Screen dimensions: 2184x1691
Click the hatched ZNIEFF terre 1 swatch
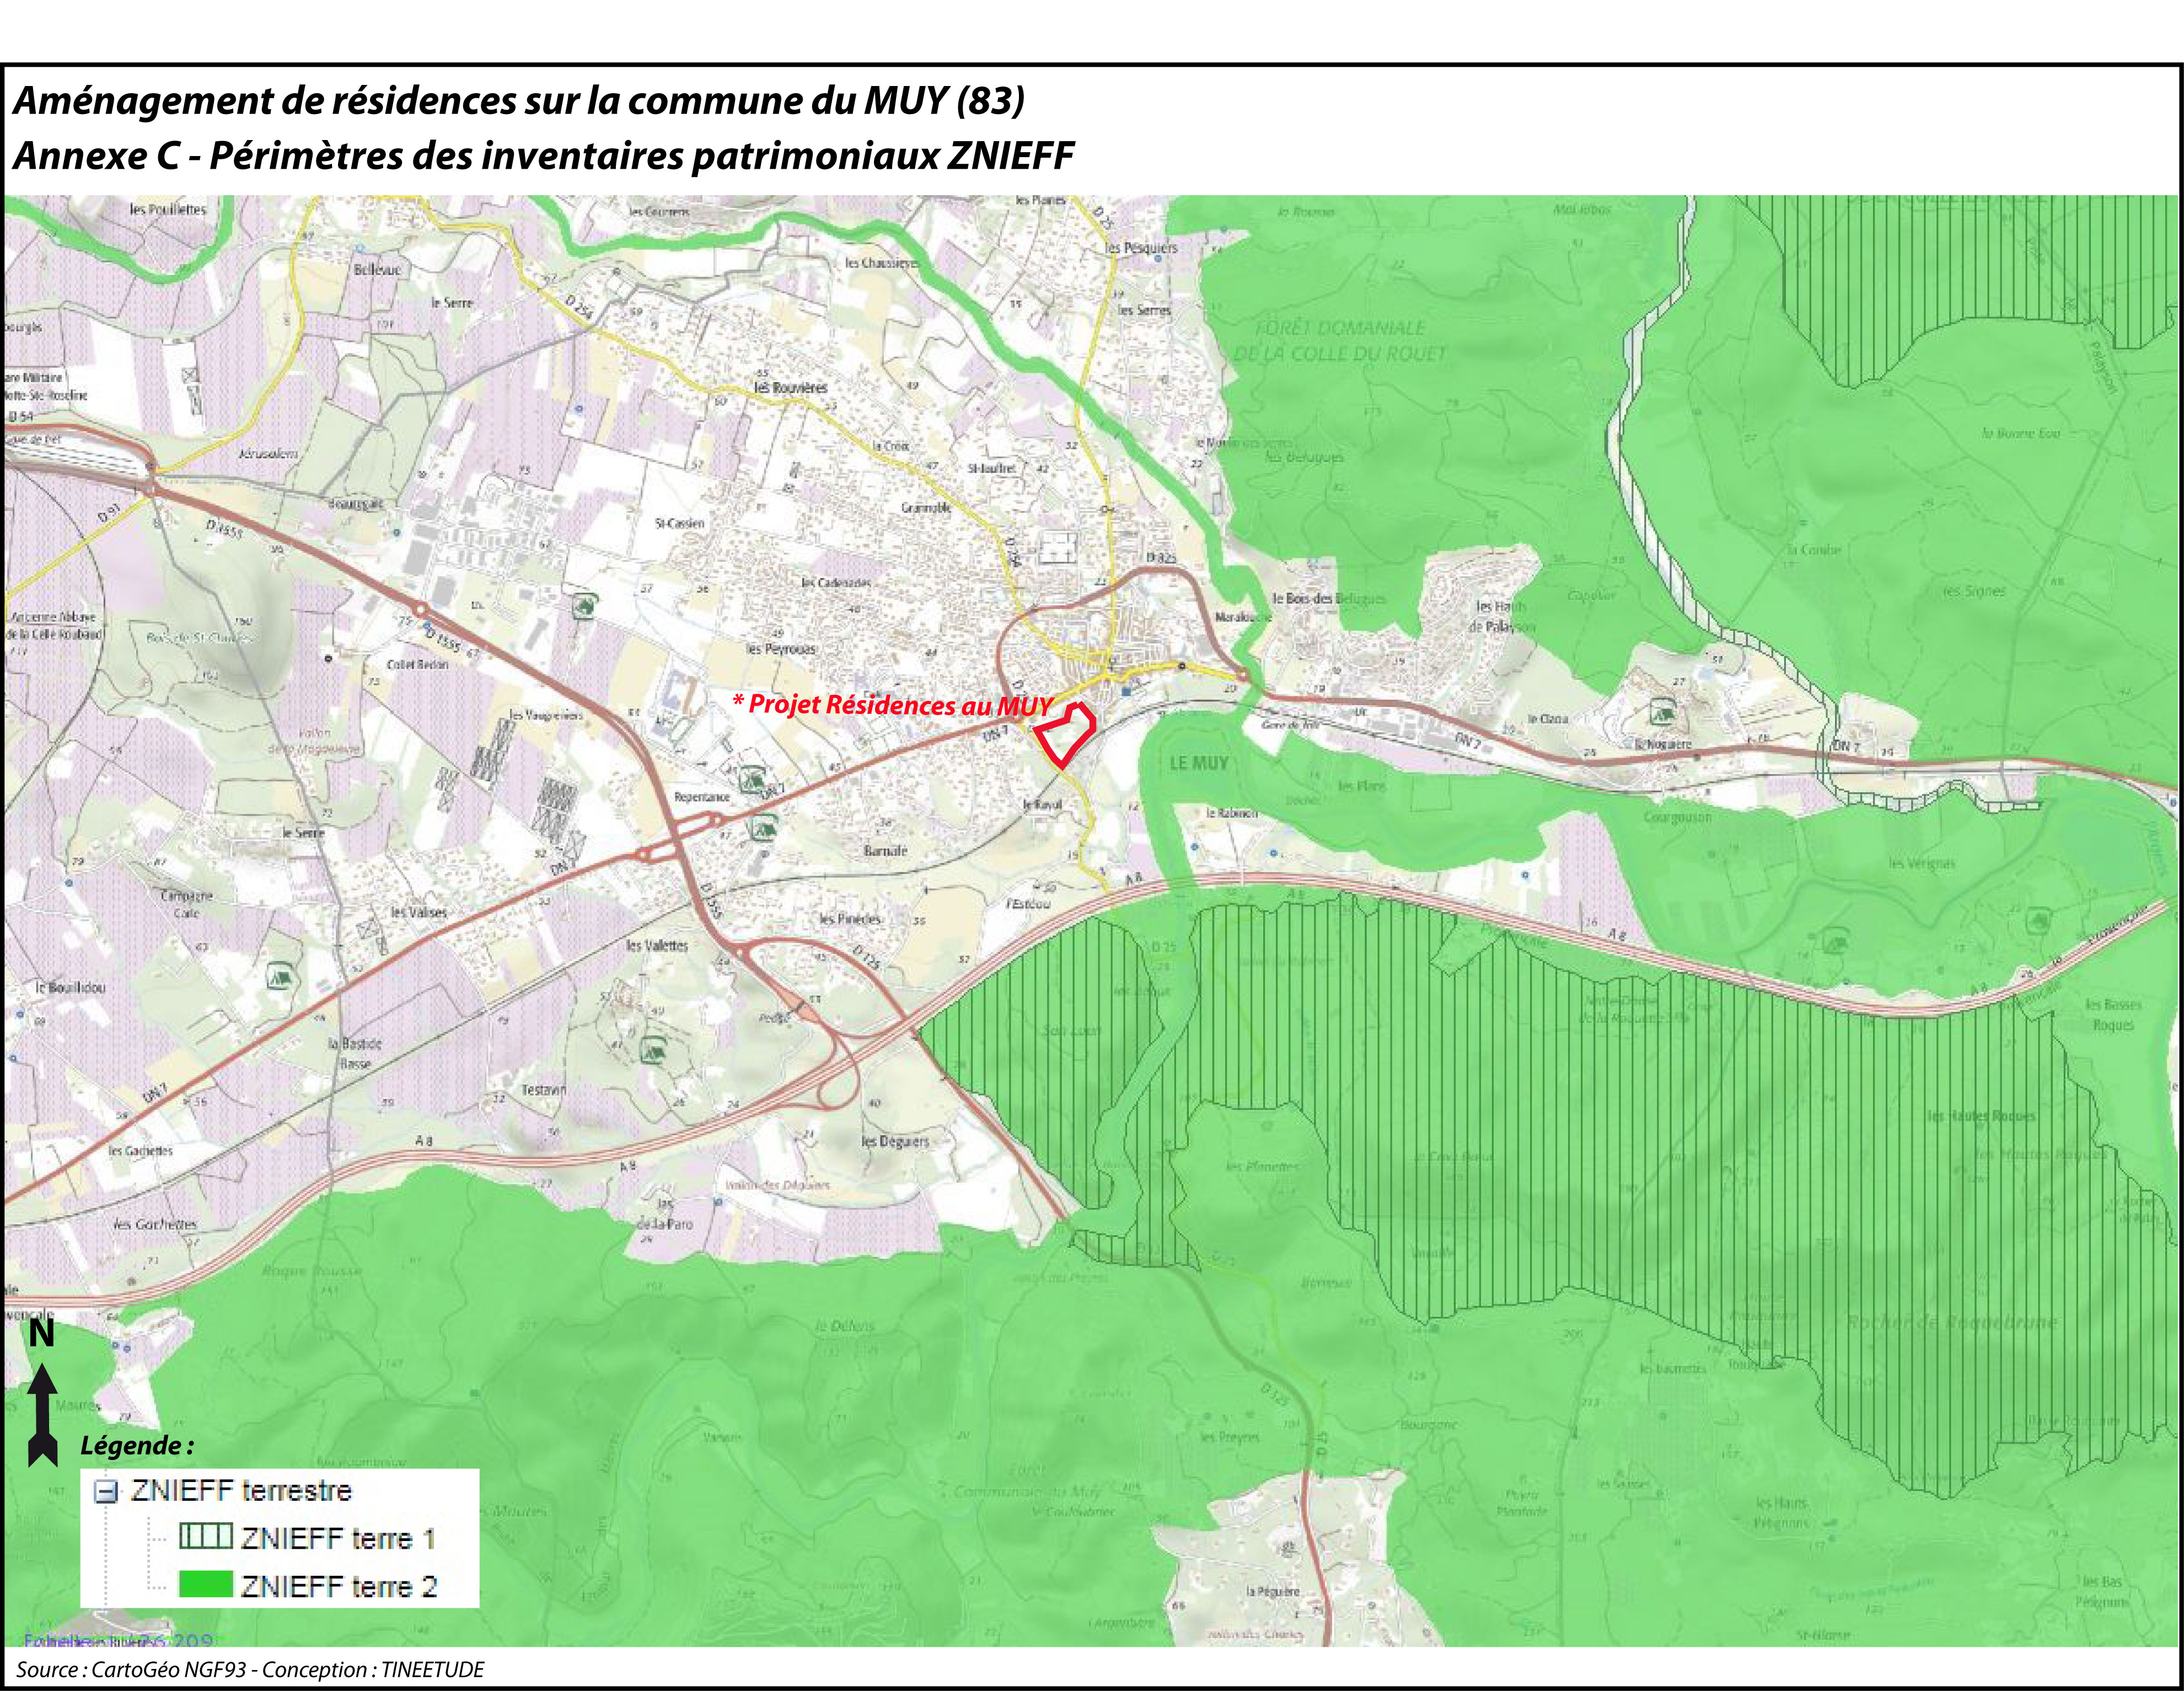(x=206, y=1537)
